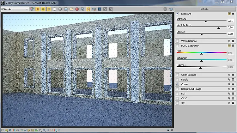Toggle white balance correction bottom icon

14,130
